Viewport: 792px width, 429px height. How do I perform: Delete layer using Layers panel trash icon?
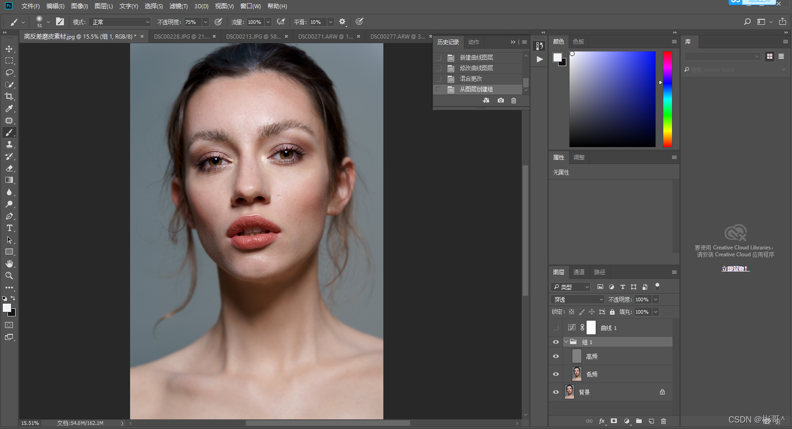pos(663,421)
